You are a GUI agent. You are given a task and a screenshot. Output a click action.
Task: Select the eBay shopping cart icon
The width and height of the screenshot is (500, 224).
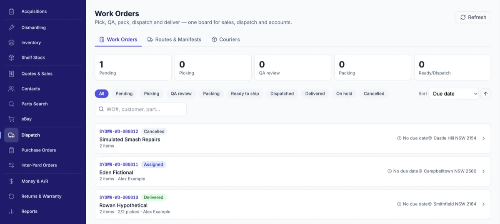tap(12, 119)
